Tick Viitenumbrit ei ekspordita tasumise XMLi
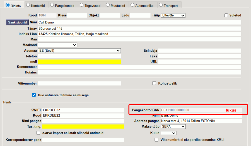 156,140
